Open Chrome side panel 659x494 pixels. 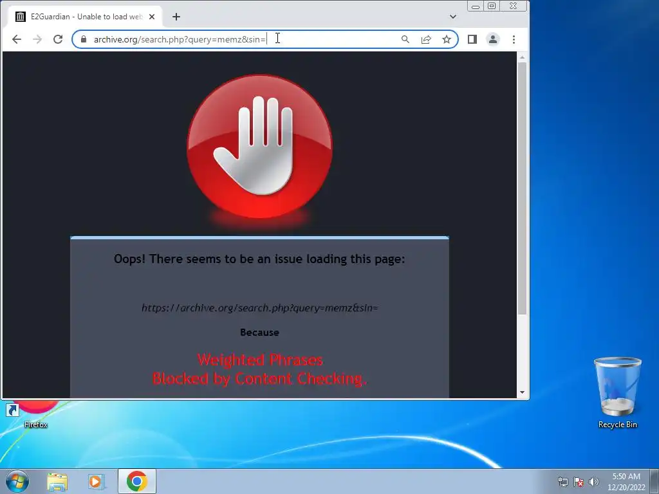[472, 39]
